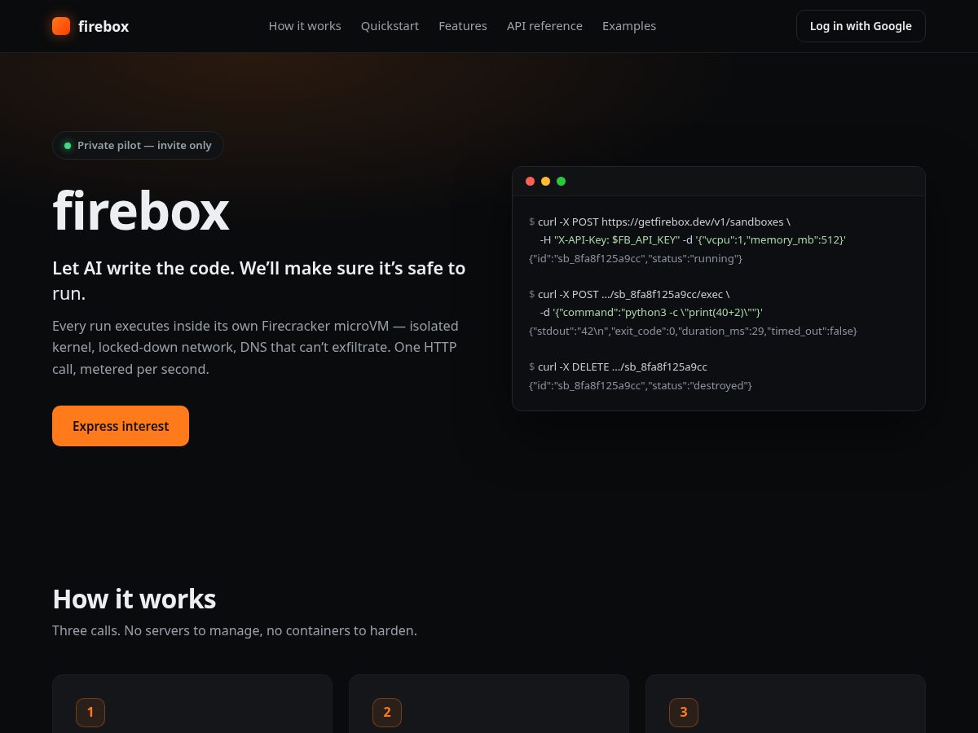The width and height of the screenshot is (978, 733).
Task: Click the Private pilot invite only badge
Action: (138, 146)
